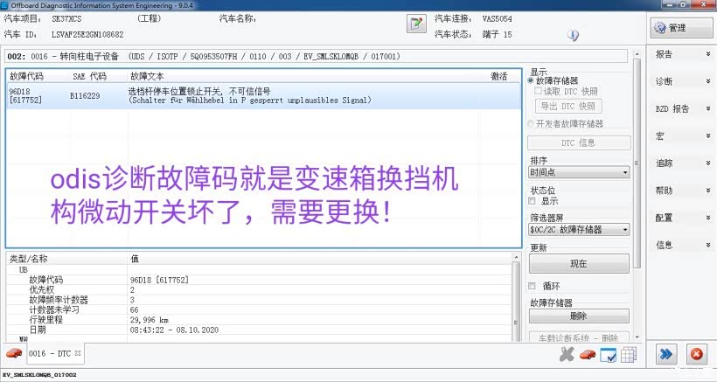Close the 0016 - DTC tab
The height and width of the screenshot is (382, 717).
coord(78,353)
